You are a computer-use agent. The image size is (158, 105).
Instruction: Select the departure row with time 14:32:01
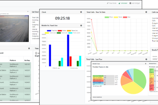point(16,71)
